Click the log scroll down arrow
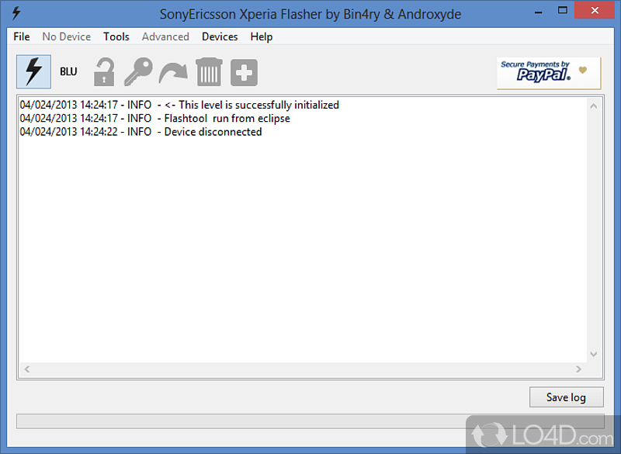Image resolution: width=621 pixels, height=454 pixels. click(x=593, y=354)
